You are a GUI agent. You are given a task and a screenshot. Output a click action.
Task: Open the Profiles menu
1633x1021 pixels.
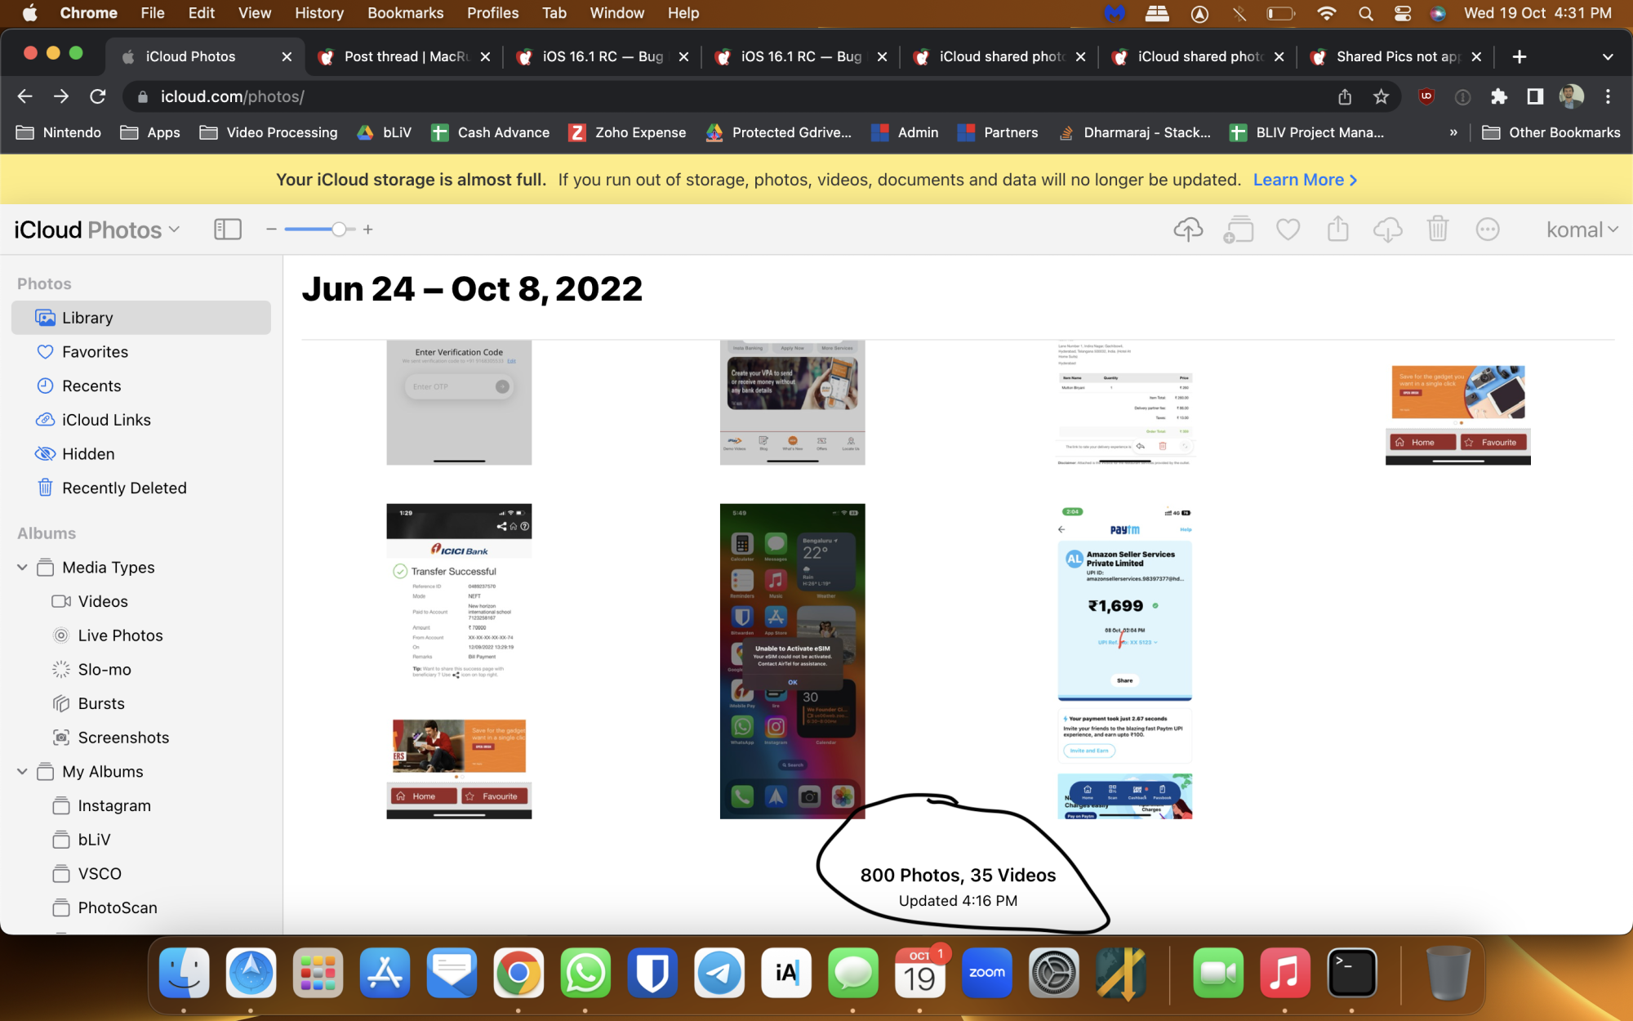(492, 13)
